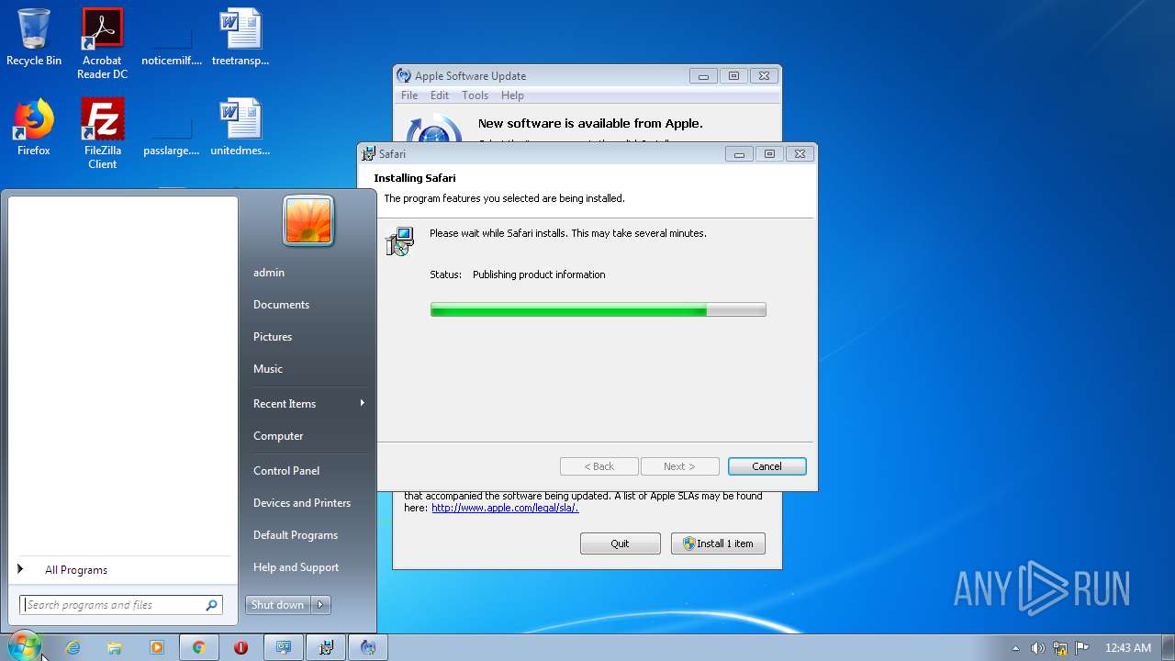Click the network tray icon
The width and height of the screenshot is (1175, 661).
click(x=1060, y=648)
